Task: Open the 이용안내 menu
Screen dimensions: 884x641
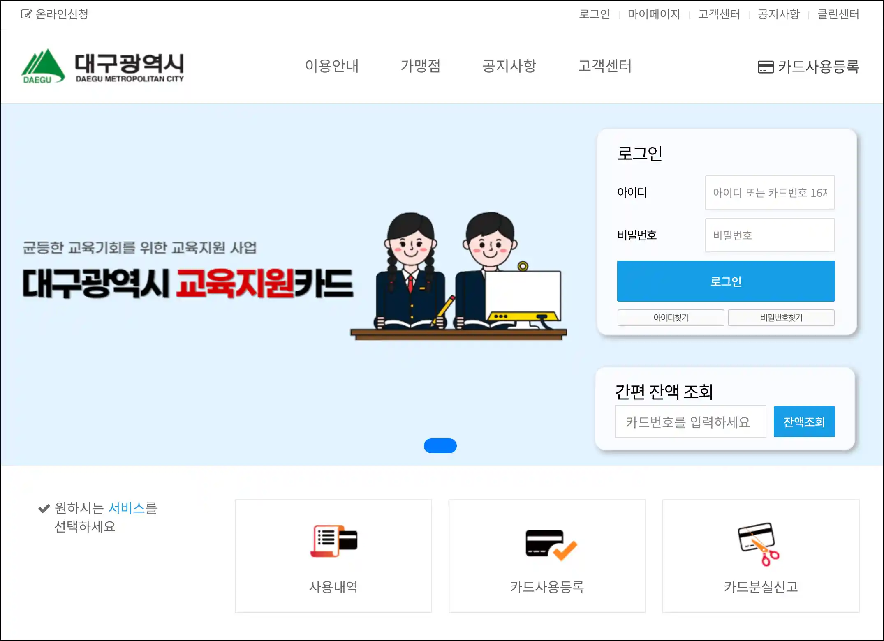Action: click(332, 66)
